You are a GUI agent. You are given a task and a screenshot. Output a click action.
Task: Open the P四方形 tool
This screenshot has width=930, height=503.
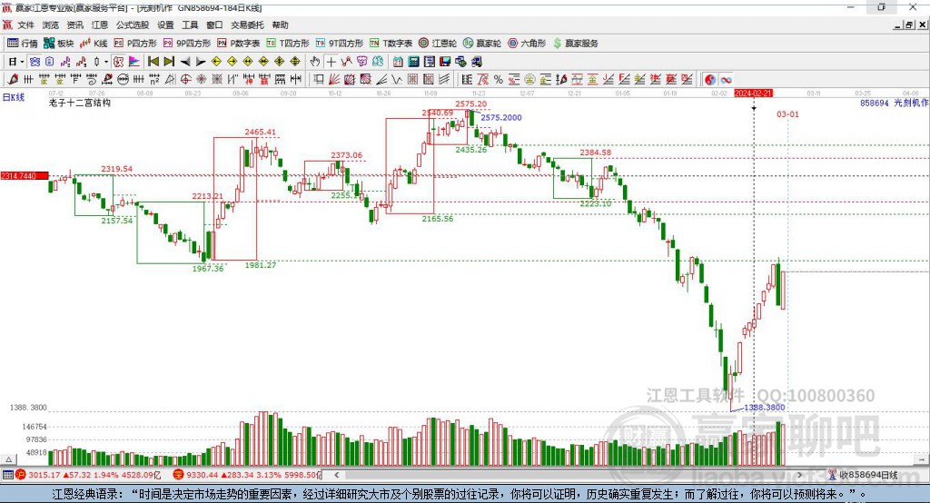135,44
